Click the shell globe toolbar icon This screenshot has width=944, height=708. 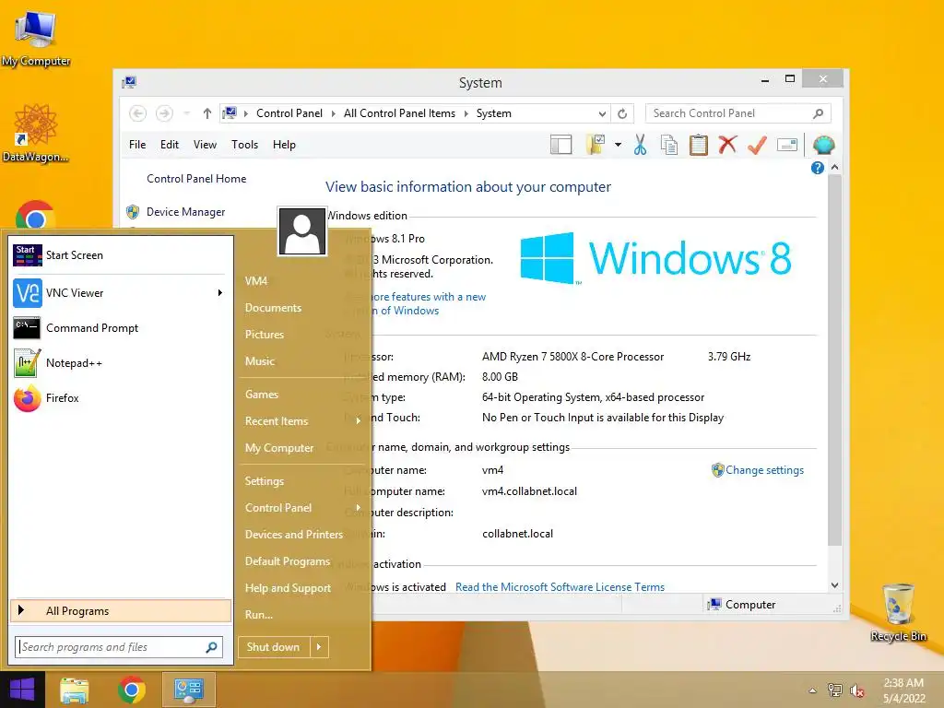823,145
